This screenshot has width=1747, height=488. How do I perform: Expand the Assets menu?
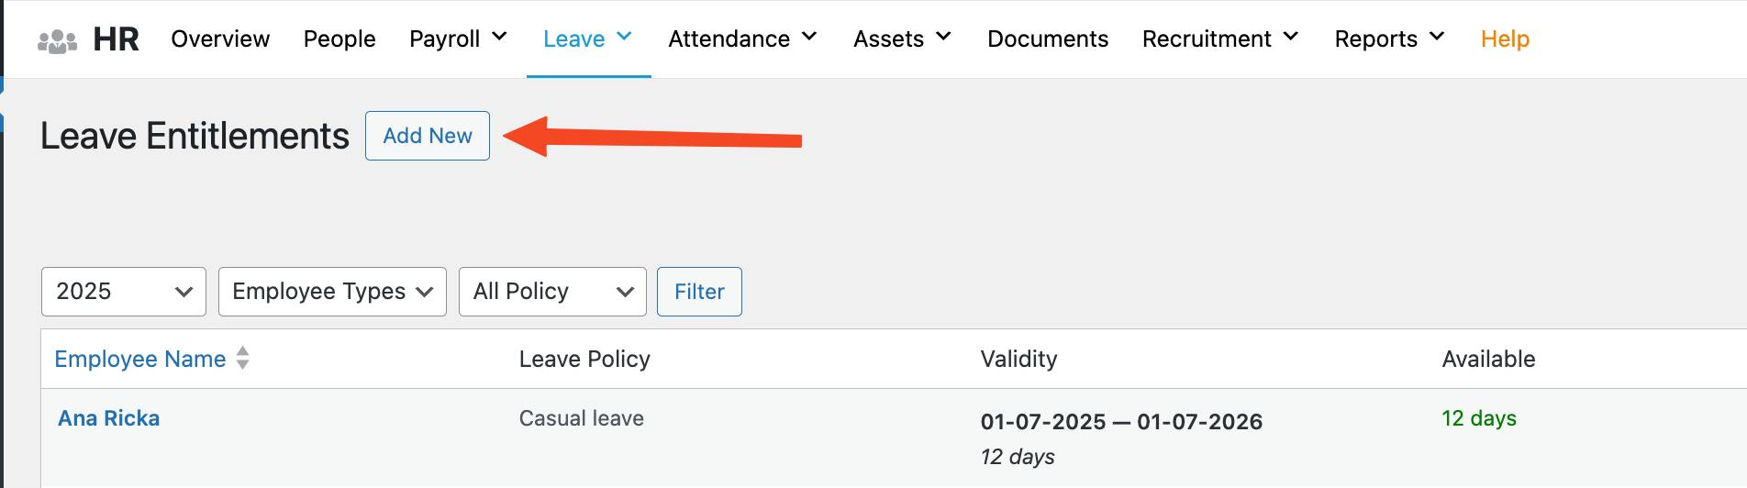902,39
